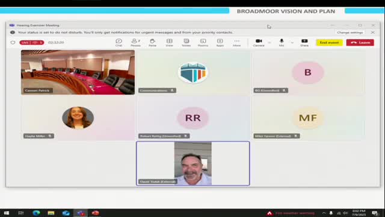Expand camera options dropdown arrow
The width and height of the screenshot is (385, 217).
[269, 43]
